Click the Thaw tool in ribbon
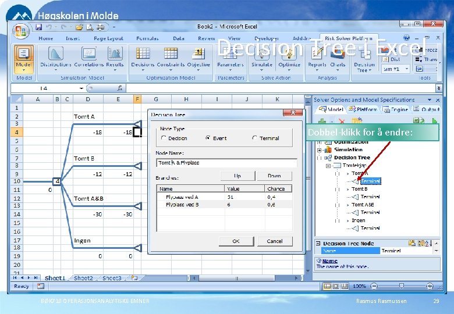The image size is (454, 314). 427,59
